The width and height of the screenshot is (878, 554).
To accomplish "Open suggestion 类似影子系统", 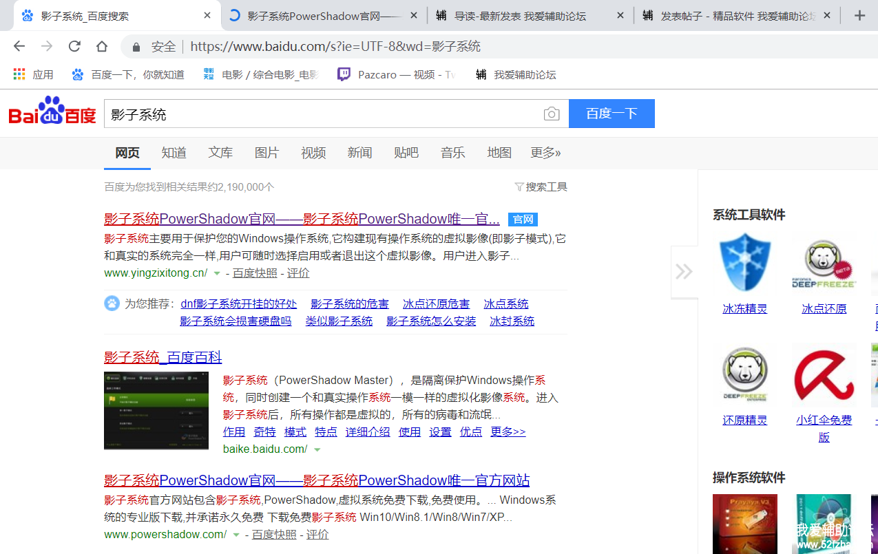I will (339, 321).
